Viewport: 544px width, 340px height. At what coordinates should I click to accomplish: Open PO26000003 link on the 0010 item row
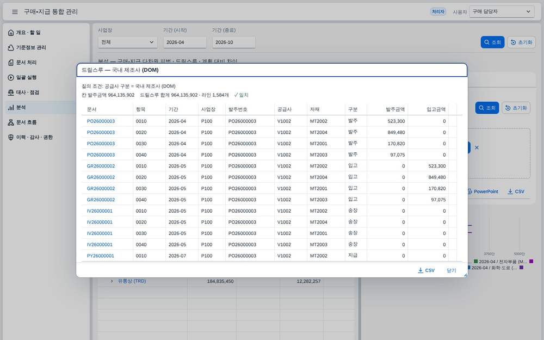pos(101,121)
